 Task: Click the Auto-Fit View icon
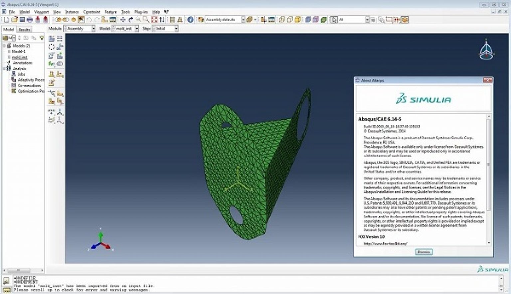(154, 19)
